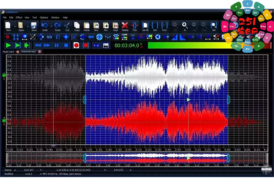The image size is (274, 186).
Task: Paste into new file (clipboard New icon)
Action: (x=96, y=27)
